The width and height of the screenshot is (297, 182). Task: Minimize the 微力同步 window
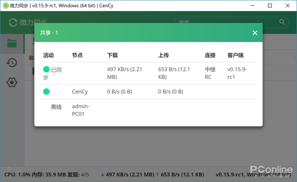pyautogui.click(x=252, y=6)
